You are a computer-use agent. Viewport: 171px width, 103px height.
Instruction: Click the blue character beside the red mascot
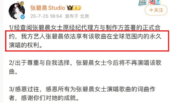[x=158, y=2]
